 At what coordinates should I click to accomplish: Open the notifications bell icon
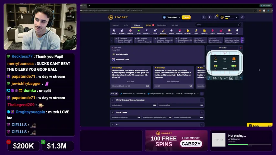tap(215, 17)
